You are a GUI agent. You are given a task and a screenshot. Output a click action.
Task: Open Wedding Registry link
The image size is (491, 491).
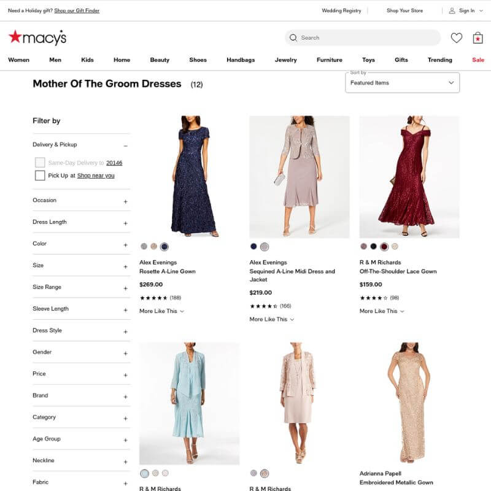[x=341, y=10]
